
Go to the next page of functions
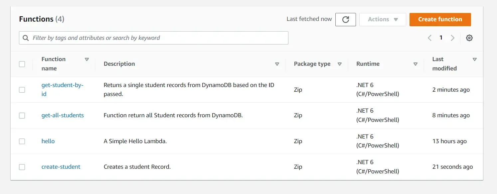click(452, 38)
